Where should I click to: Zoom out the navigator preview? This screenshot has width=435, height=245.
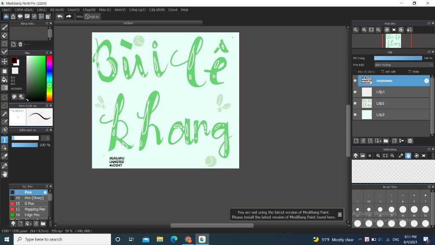tap(378, 30)
